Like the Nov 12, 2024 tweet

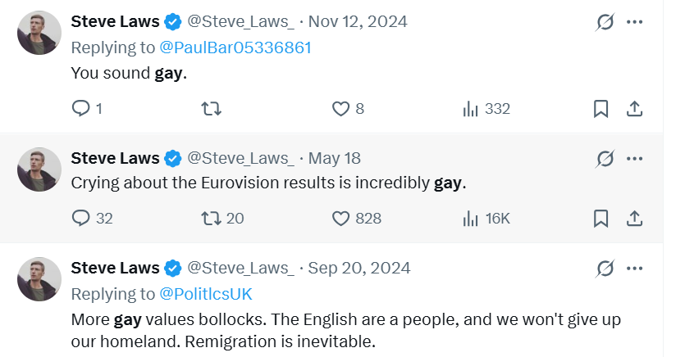(x=341, y=109)
